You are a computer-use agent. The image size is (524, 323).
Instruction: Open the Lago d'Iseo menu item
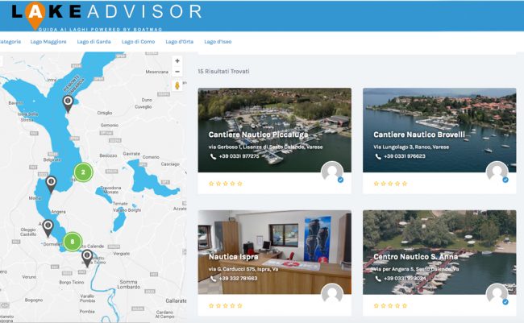(x=218, y=42)
